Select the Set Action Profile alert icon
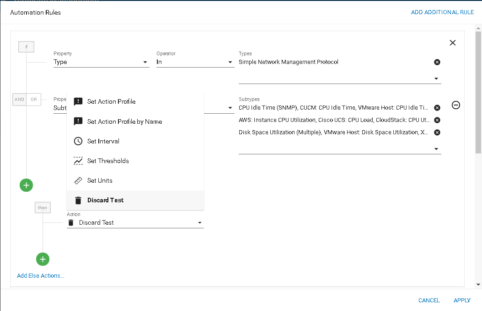482x311 pixels. pos(78,102)
